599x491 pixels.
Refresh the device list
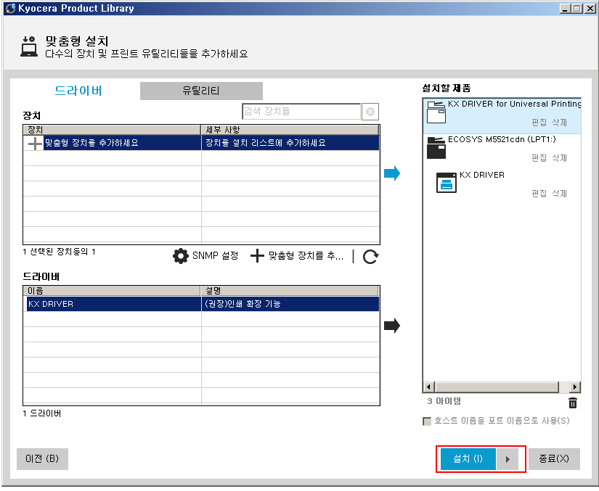click(370, 256)
